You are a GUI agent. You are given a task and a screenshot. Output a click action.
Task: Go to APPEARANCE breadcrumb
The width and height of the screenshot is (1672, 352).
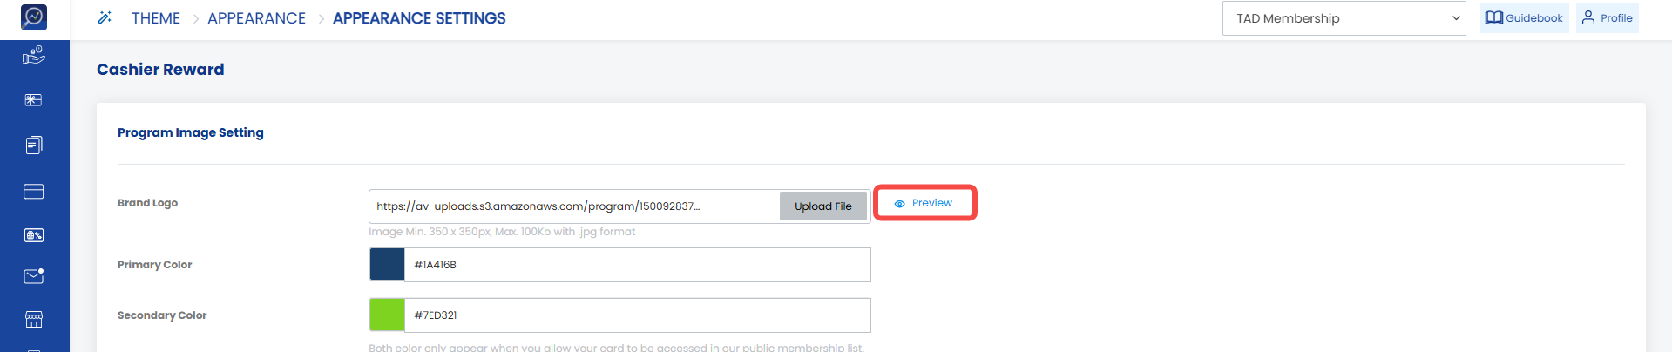coord(256,18)
